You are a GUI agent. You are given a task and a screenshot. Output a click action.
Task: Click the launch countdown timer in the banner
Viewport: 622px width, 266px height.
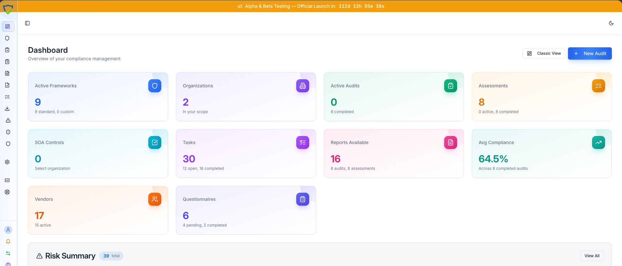(362, 6)
